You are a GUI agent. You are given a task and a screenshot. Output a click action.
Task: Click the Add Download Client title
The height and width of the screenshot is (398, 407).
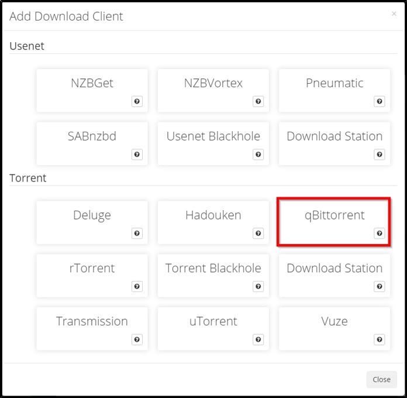coord(66,16)
